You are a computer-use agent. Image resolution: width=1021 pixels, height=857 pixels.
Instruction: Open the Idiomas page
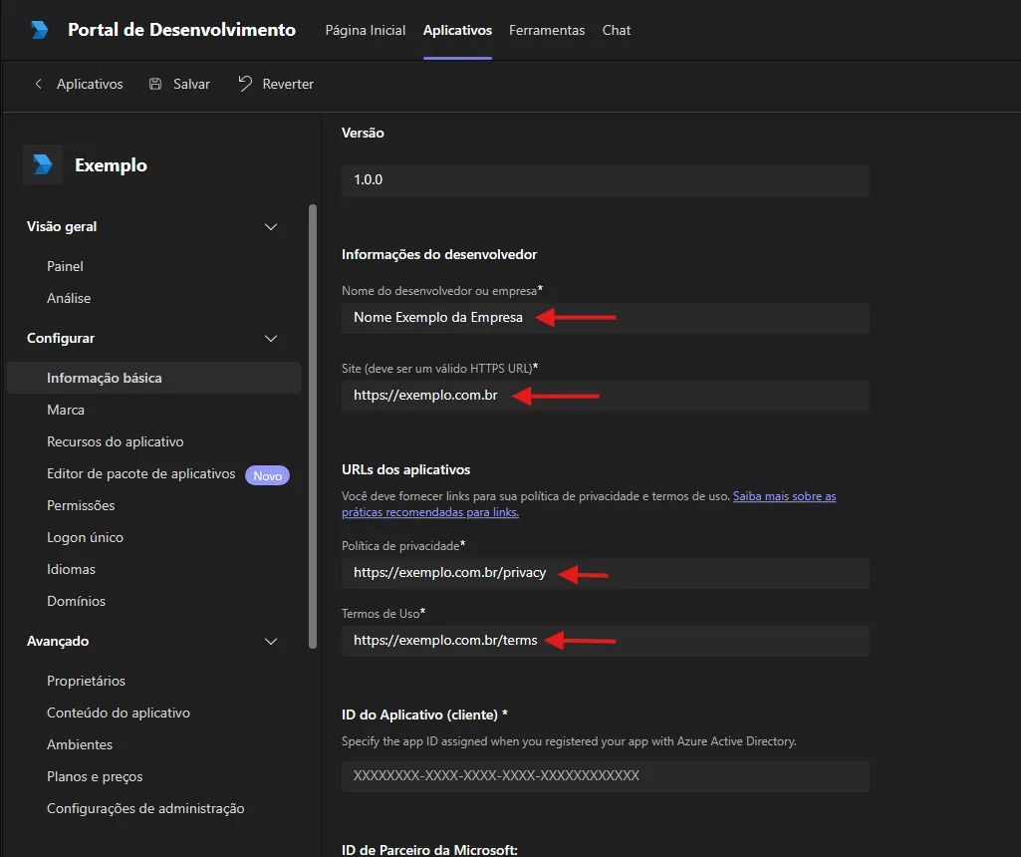pos(71,569)
